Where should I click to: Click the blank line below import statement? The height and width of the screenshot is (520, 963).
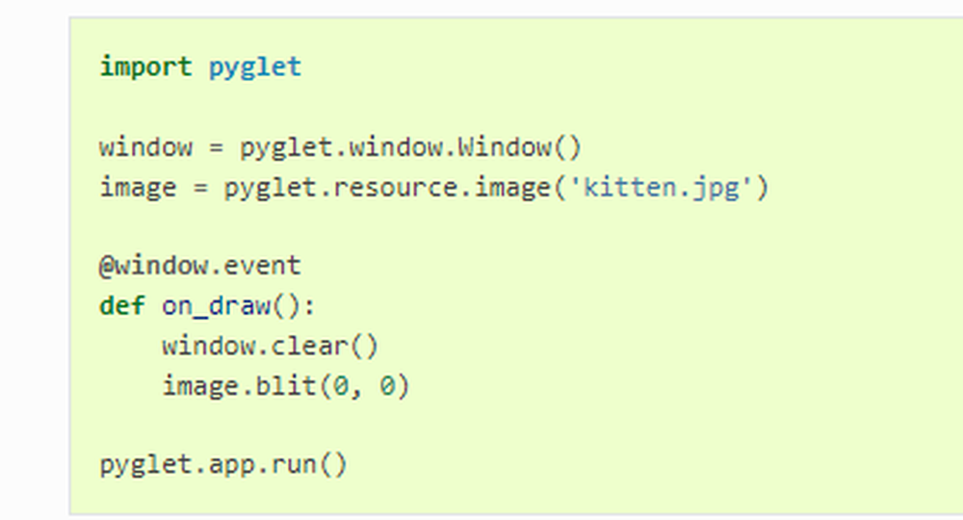(x=516, y=108)
